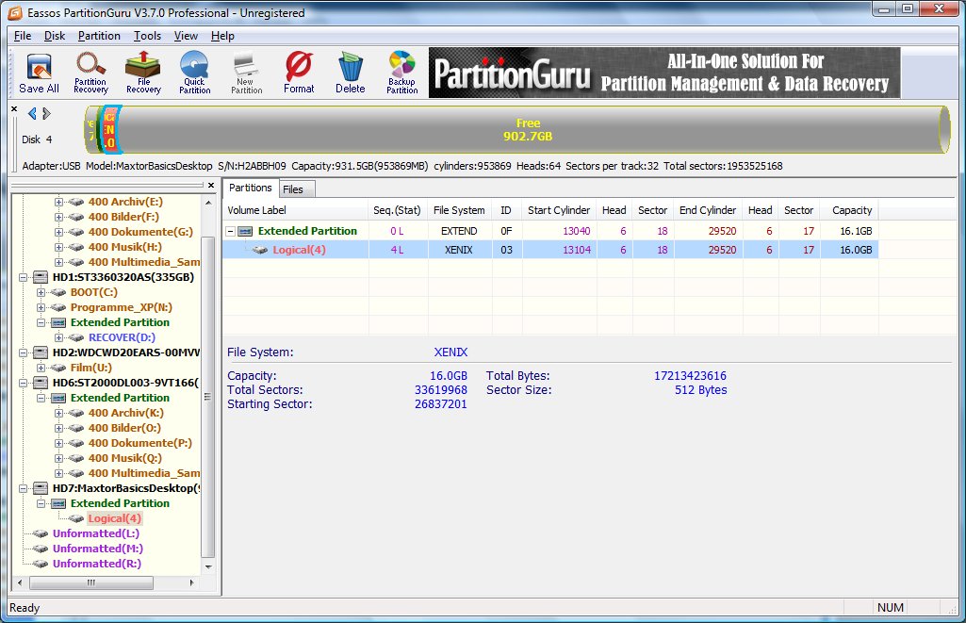This screenshot has width=966, height=623.
Task: Expand the 400 Bilder(O:) tree node
Action: pos(58,428)
